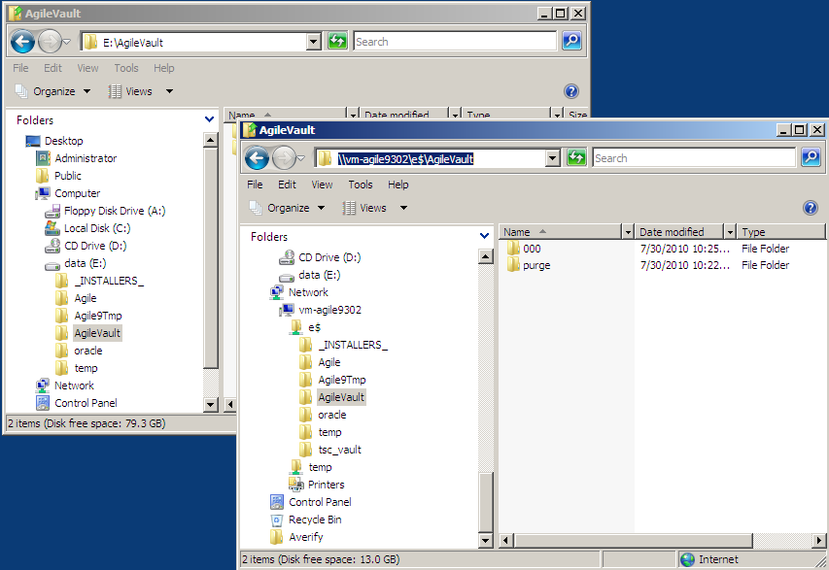
Task: Select tsc_vault folder in network tree
Action: point(339,450)
